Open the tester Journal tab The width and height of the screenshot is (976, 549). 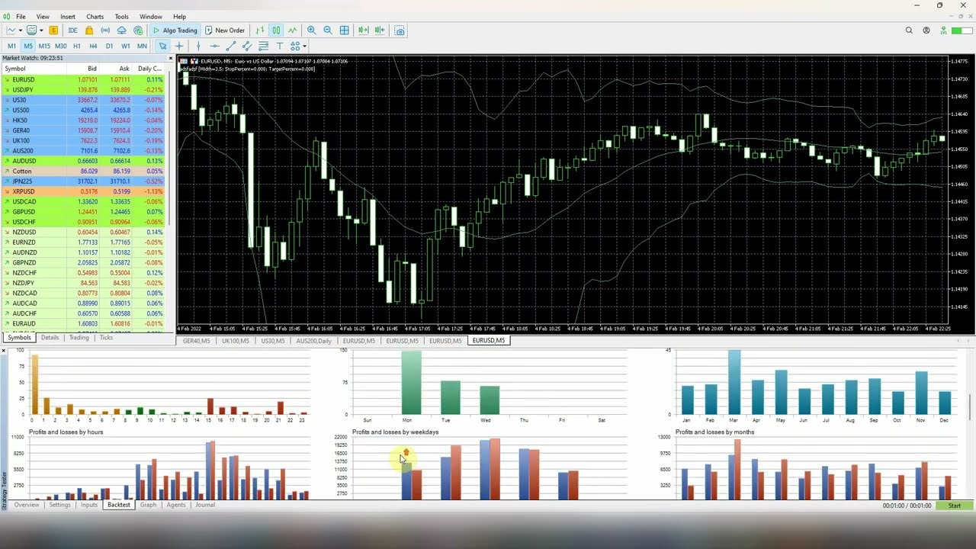(205, 505)
